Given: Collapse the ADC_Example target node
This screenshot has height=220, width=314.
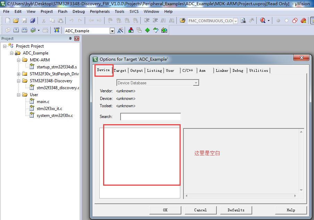Looking at the screenshot, I should click(11, 53).
